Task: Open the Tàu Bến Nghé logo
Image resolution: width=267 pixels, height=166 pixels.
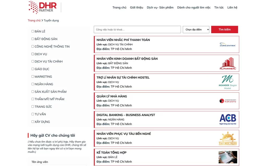Action: click(228, 138)
